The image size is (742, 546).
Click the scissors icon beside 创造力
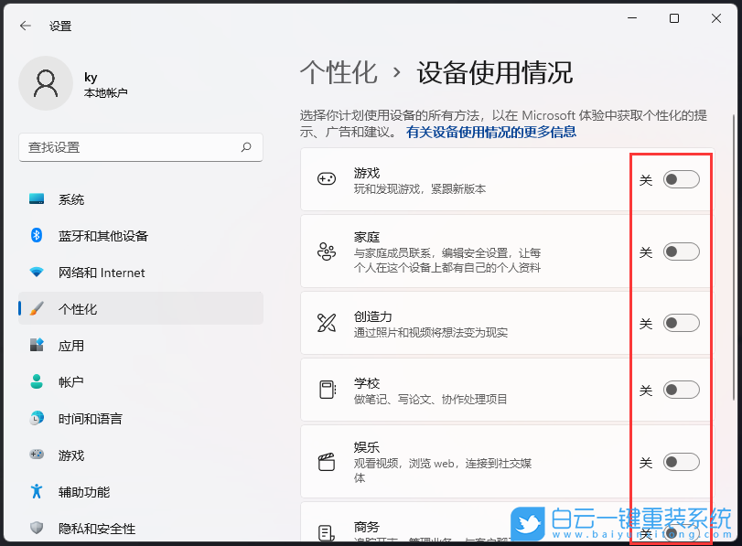[x=326, y=322]
